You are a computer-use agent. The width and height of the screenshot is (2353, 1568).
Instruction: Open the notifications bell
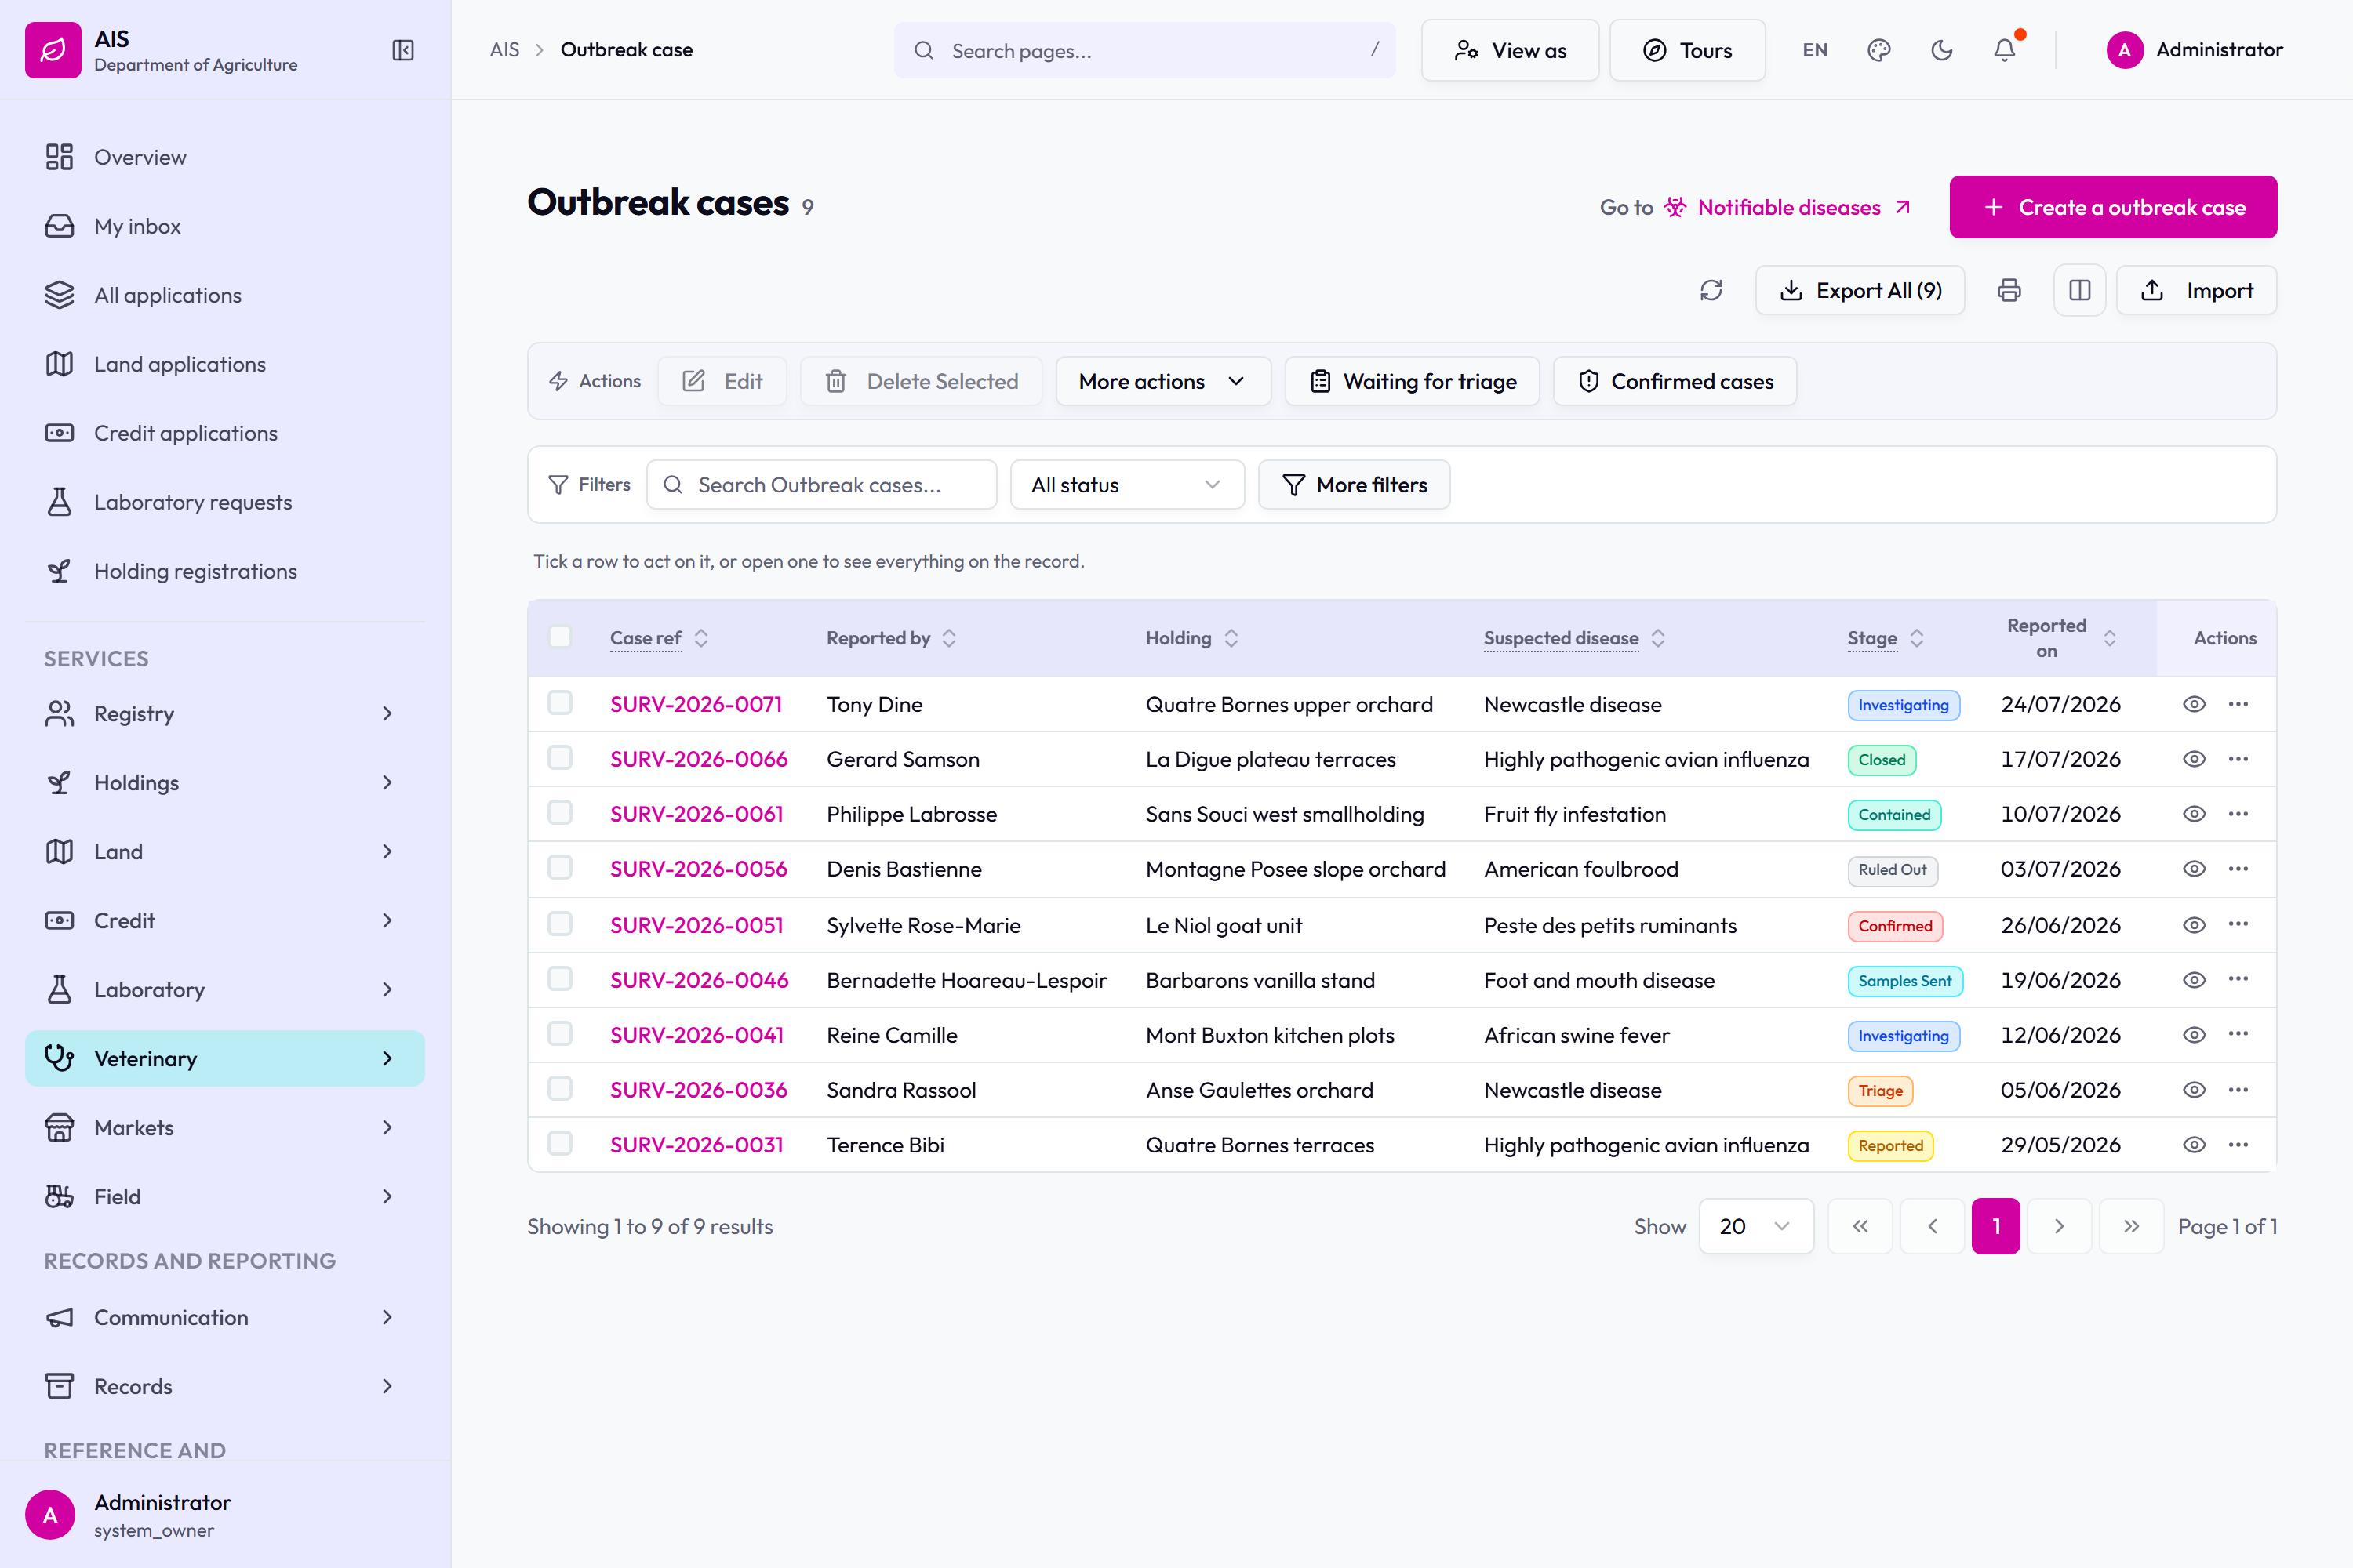2005,50
